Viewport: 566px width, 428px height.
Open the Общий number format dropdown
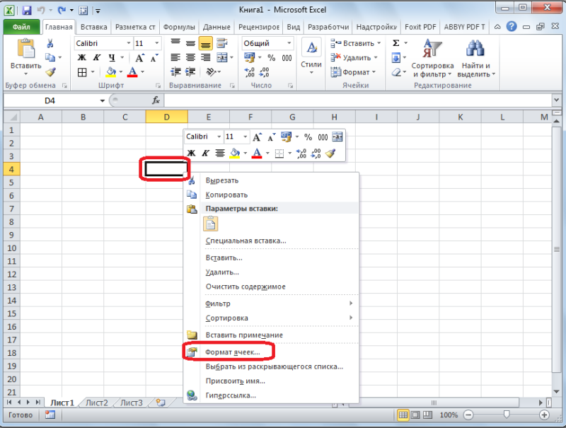click(289, 43)
